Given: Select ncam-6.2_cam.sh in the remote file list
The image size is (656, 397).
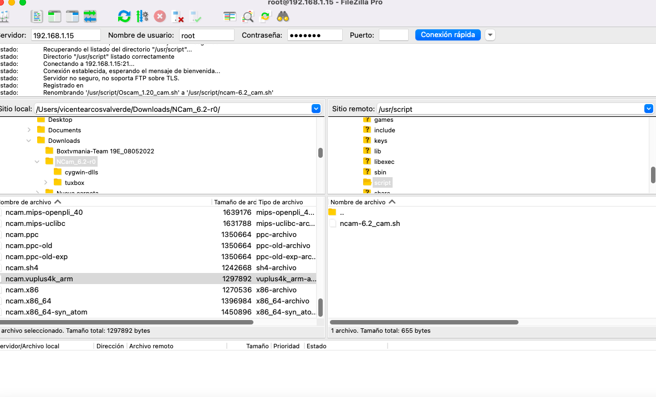Looking at the screenshot, I should [370, 224].
